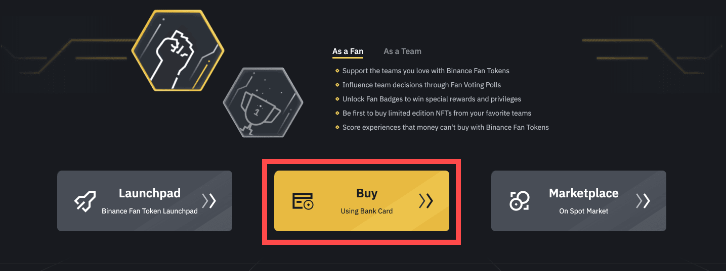
Task: Click the limited edition NFTs bullet line
Action: pos(437,113)
